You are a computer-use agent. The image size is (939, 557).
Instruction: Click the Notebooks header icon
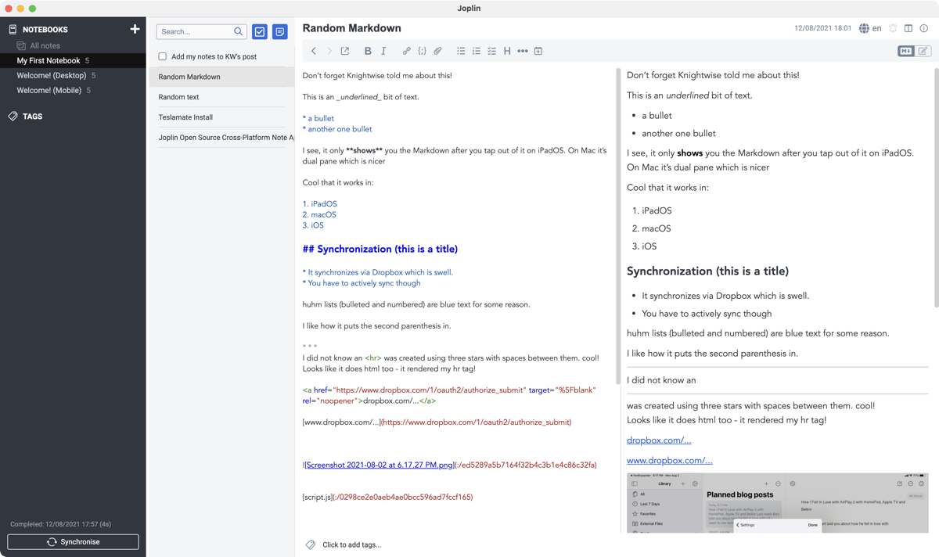[x=13, y=30]
